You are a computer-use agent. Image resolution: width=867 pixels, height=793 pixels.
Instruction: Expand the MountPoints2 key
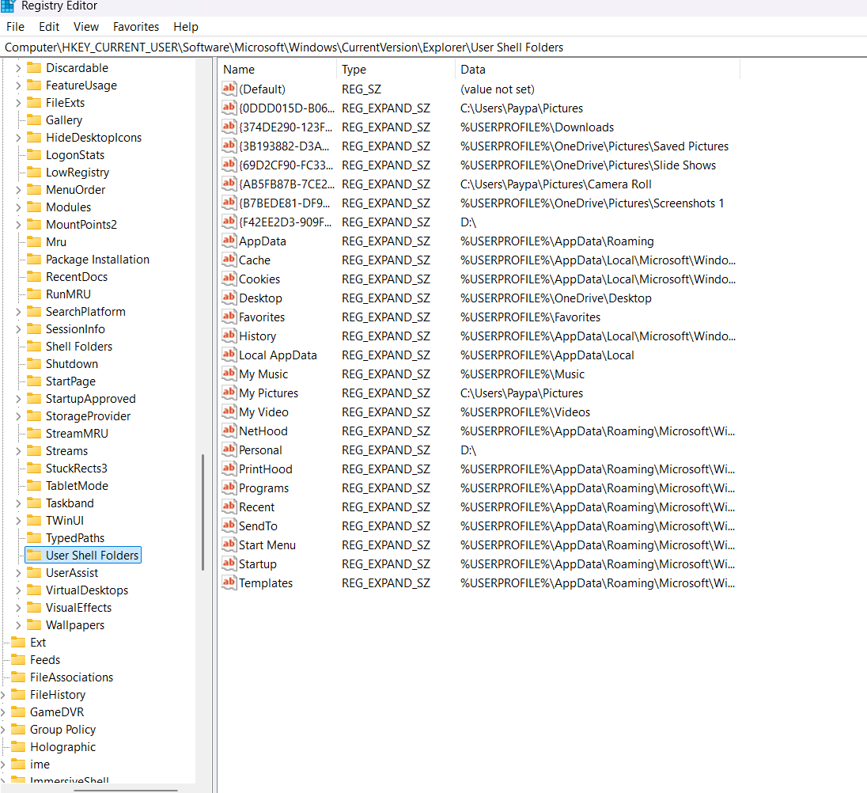18,225
